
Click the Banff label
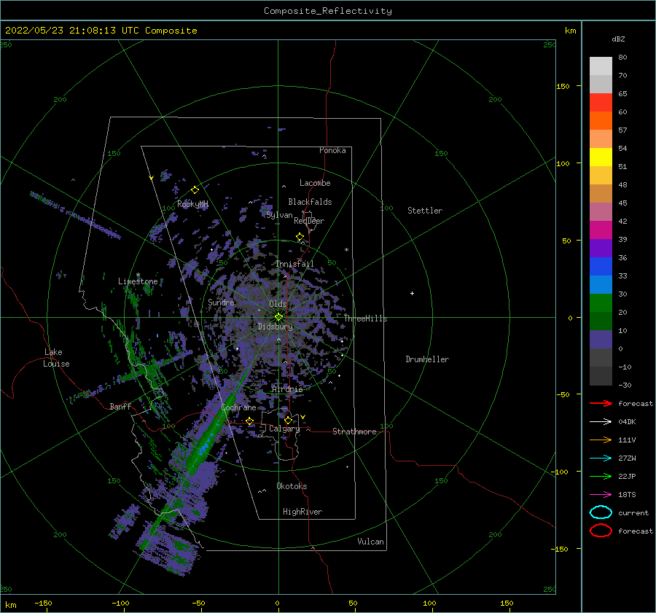(x=120, y=407)
